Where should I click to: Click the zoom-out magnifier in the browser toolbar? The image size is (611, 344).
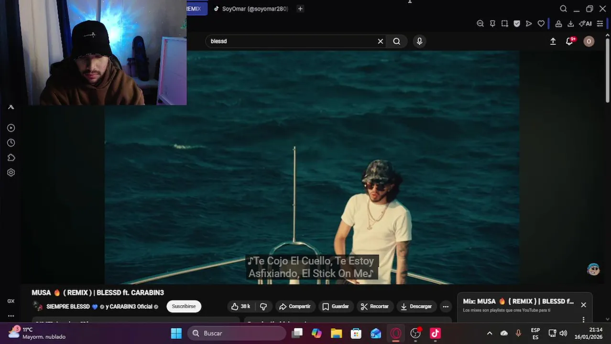click(x=480, y=23)
